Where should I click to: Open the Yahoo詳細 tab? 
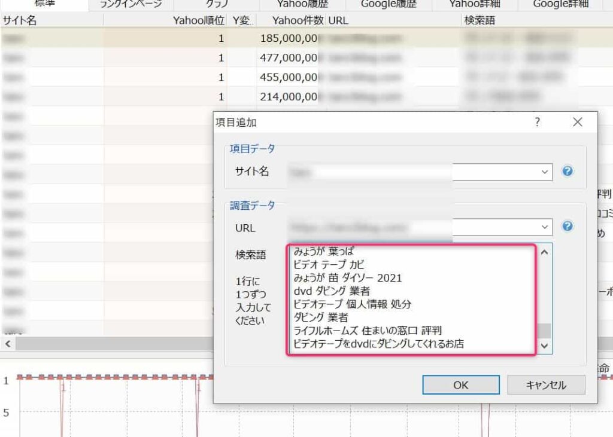pos(475,4)
